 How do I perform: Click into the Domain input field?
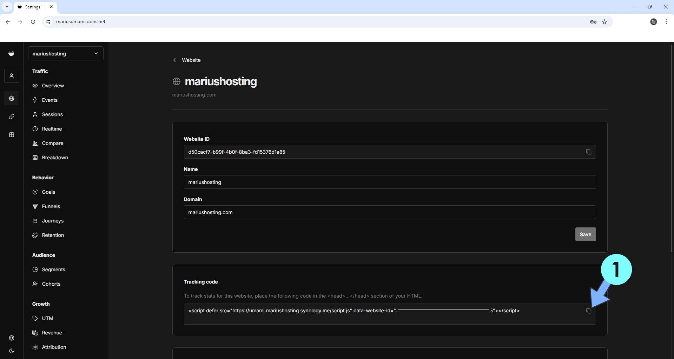(390, 212)
